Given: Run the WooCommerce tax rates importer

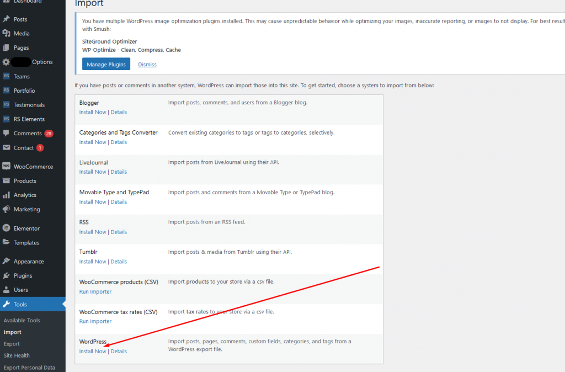Looking at the screenshot, I should pyautogui.click(x=95, y=322).
